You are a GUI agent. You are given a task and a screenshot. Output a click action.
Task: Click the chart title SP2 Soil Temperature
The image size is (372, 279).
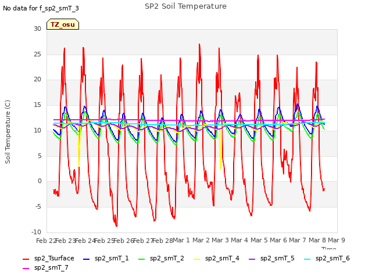click(186, 6)
